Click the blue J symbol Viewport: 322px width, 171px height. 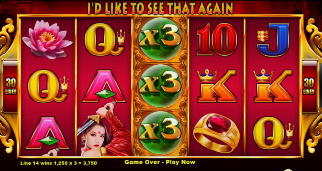coord(273,40)
